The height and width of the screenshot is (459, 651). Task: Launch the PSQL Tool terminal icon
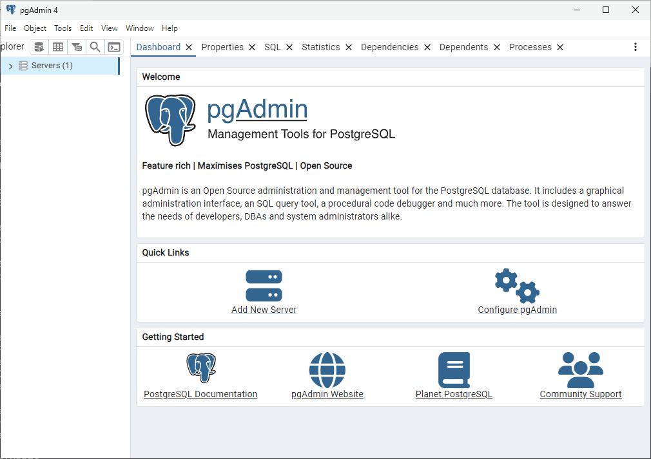114,47
